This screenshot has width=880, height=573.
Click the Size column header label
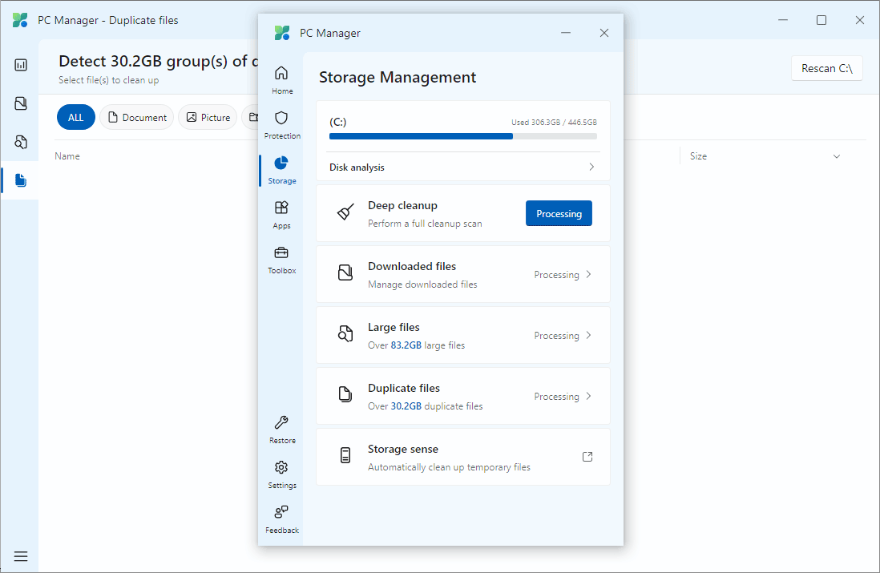(x=698, y=156)
